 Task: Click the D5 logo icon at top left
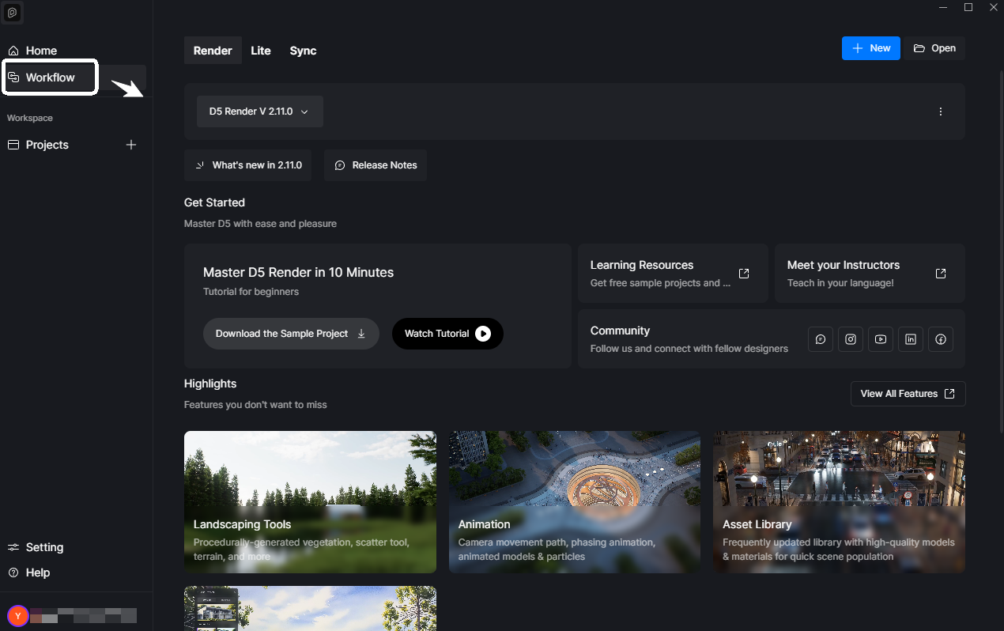[12, 13]
